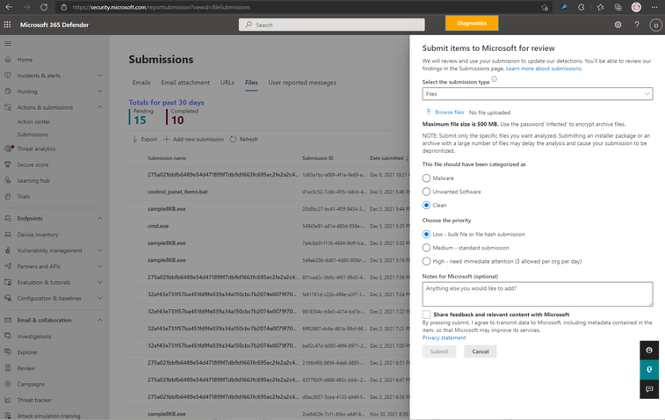Click the Trials gift icon
This screenshot has height=420, width=665.
coord(8,197)
